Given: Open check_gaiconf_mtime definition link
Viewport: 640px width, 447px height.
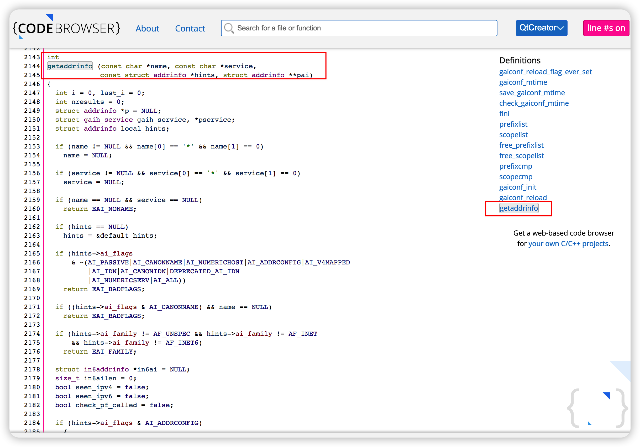Looking at the screenshot, I should pyautogui.click(x=533, y=103).
